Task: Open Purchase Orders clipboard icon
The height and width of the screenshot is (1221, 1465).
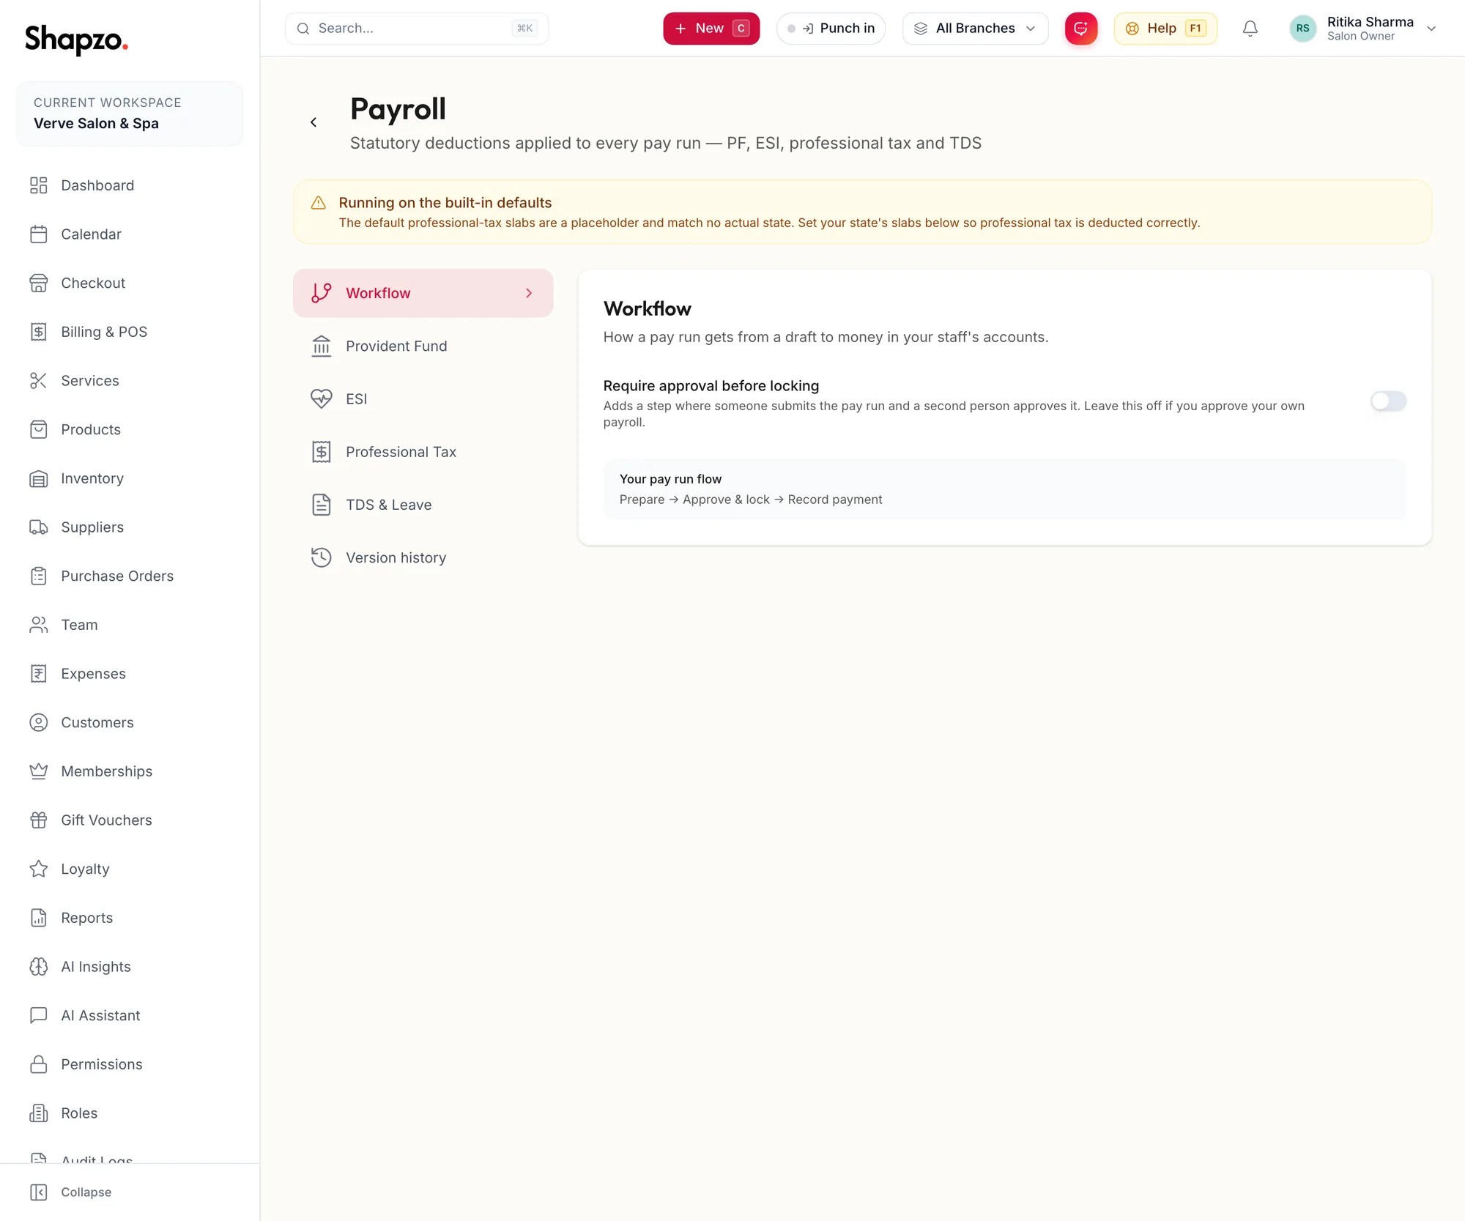Action: [x=39, y=576]
